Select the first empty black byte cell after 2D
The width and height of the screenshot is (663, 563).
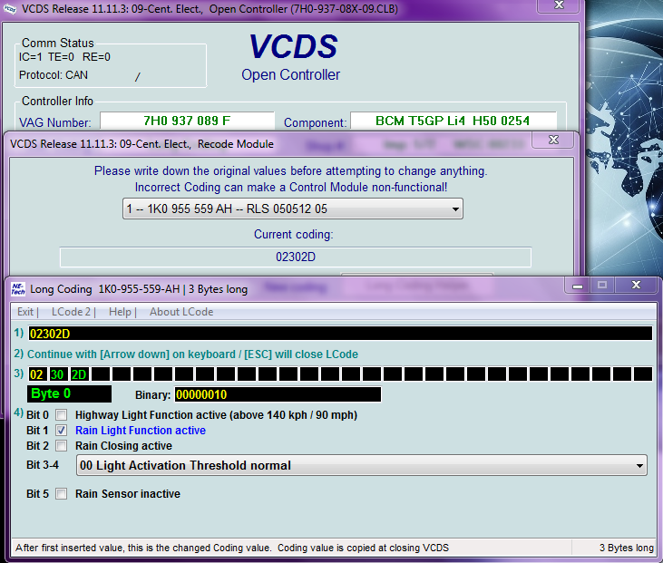pos(101,374)
